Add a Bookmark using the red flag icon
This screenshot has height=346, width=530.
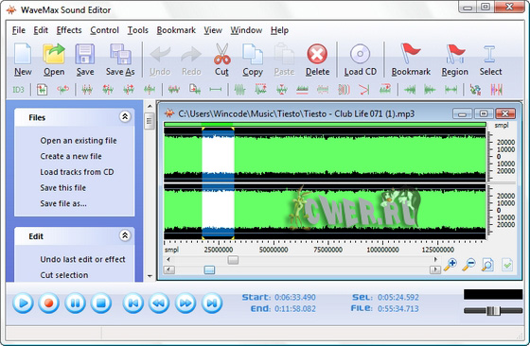tap(411, 54)
